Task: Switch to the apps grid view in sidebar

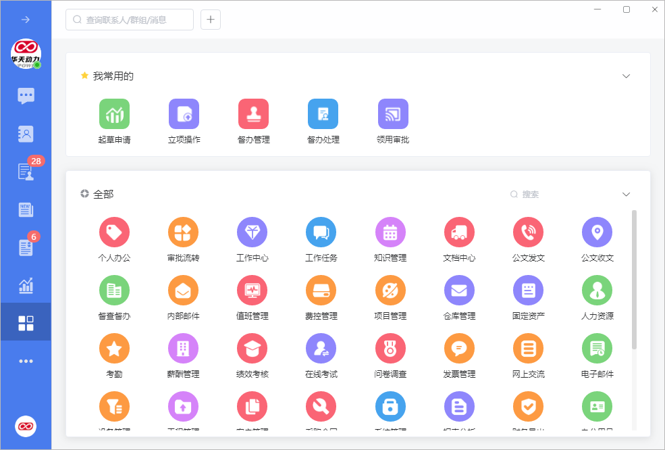Action: [26, 322]
